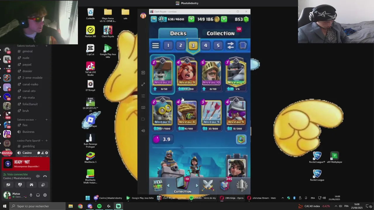This screenshot has width=374, height=210.
Task: Select deck slot 1
Action: click(x=168, y=45)
